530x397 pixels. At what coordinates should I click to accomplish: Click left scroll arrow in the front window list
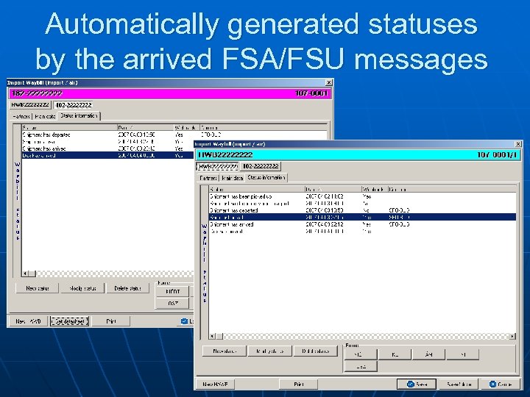pos(212,336)
